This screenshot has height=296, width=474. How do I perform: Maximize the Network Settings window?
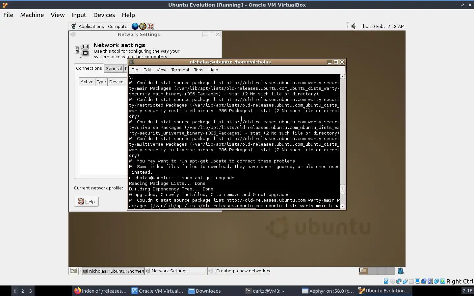click(211, 34)
